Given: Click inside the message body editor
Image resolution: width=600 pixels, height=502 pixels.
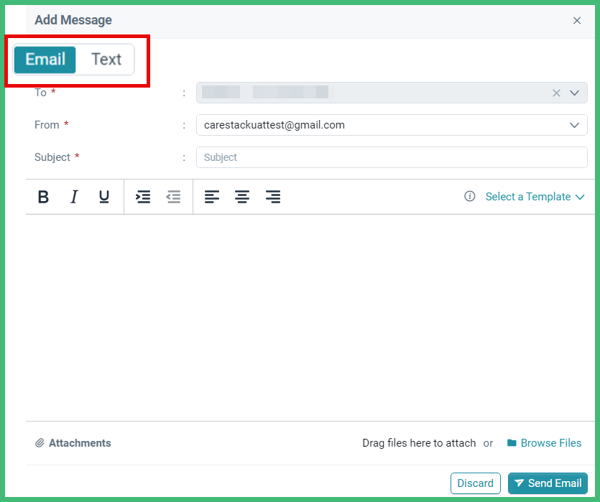Looking at the screenshot, I should click(310, 317).
